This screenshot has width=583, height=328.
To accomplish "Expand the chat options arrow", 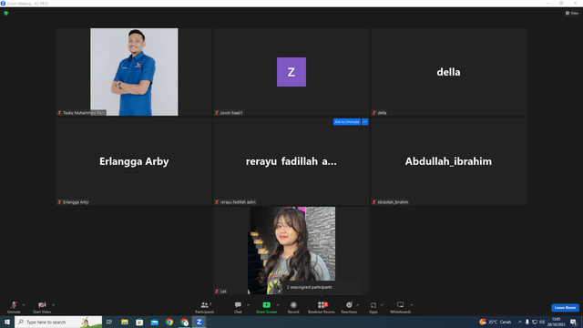I will (x=248, y=305).
